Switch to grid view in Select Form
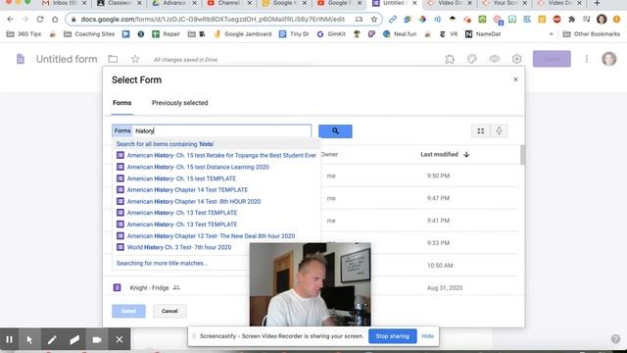This screenshot has height=353, width=627. [x=481, y=130]
